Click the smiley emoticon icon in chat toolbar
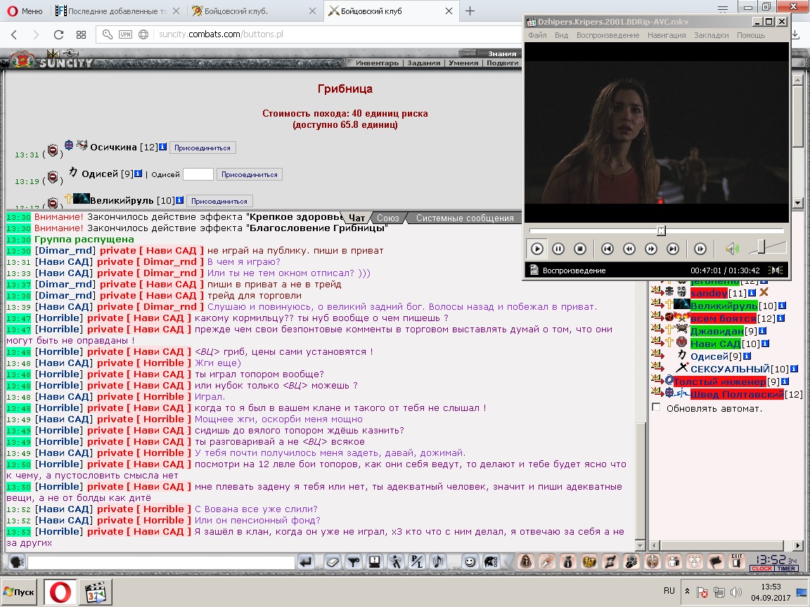 (x=470, y=561)
